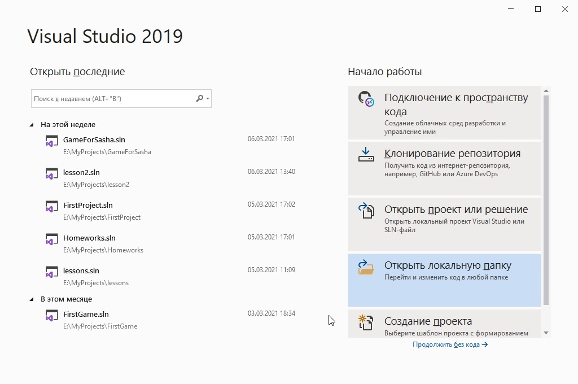Focus the 'Поиск в недавнем' search field

pyautogui.click(x=121, y=98)
